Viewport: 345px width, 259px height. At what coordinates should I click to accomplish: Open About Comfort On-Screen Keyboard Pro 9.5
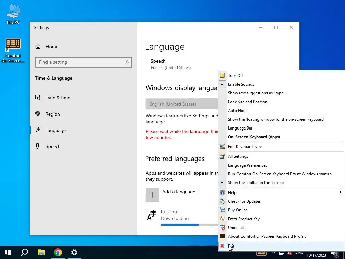281,236
